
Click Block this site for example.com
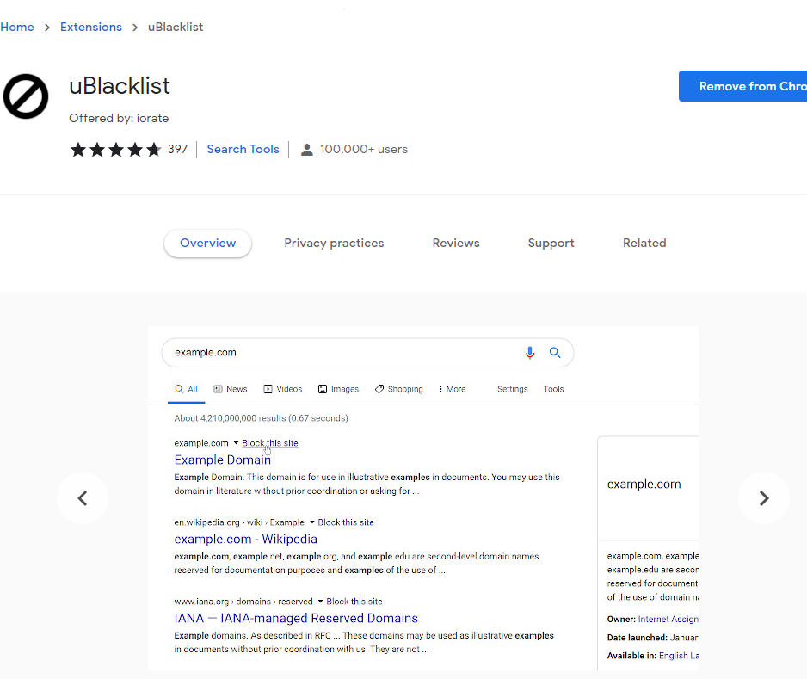(x=270, y=443)
